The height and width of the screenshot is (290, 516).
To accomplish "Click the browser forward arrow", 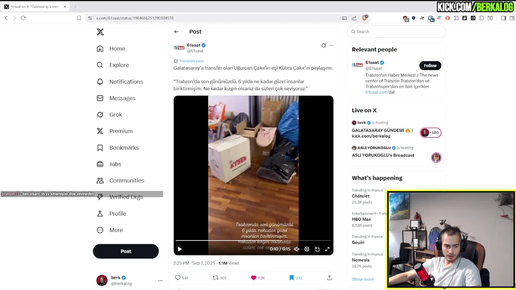I will click(x=15, y=18).
